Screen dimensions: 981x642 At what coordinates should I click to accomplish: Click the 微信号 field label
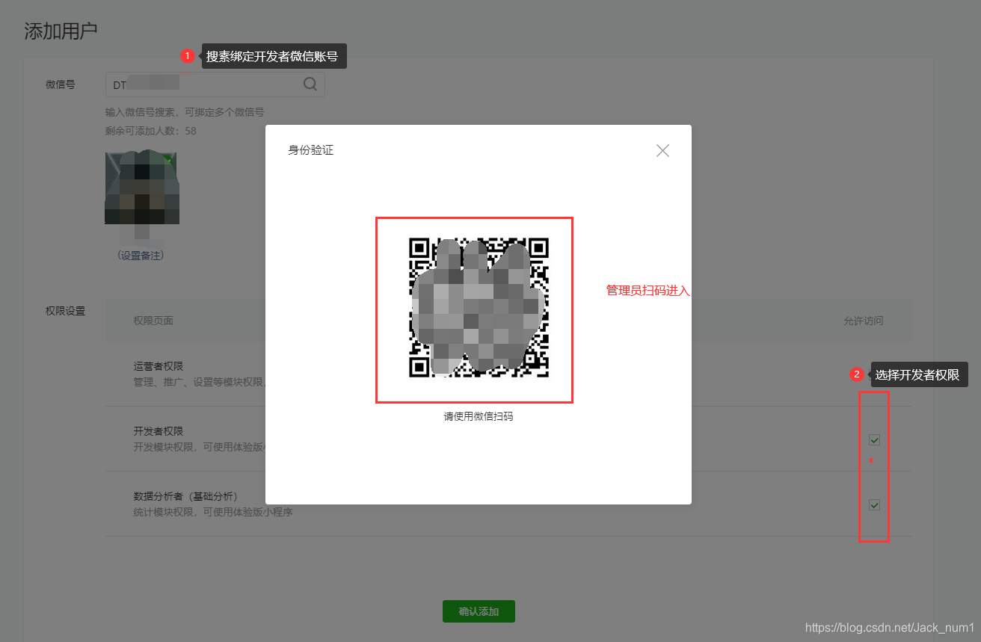(61, 84)
